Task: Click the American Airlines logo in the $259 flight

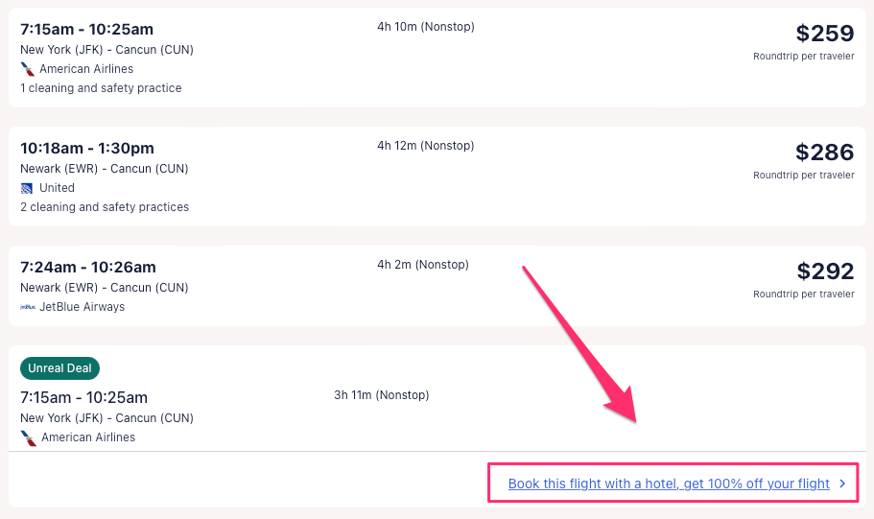Action: 28,69
